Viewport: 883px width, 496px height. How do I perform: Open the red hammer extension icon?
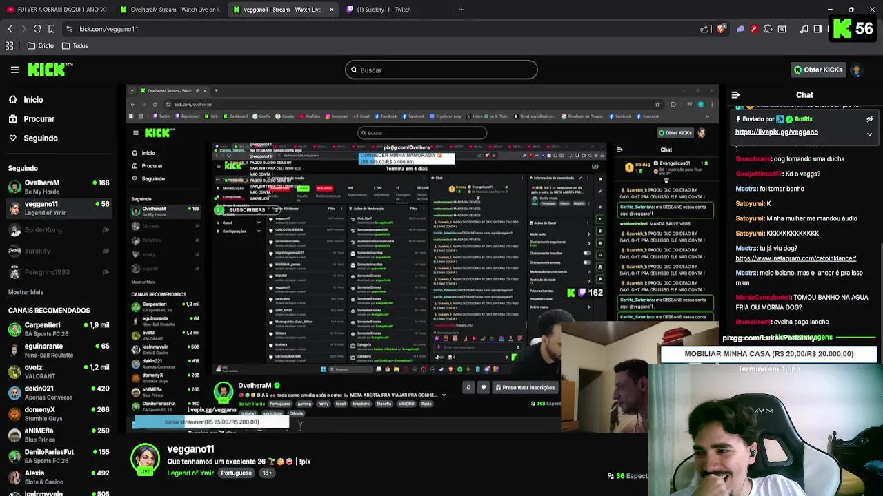754,29
